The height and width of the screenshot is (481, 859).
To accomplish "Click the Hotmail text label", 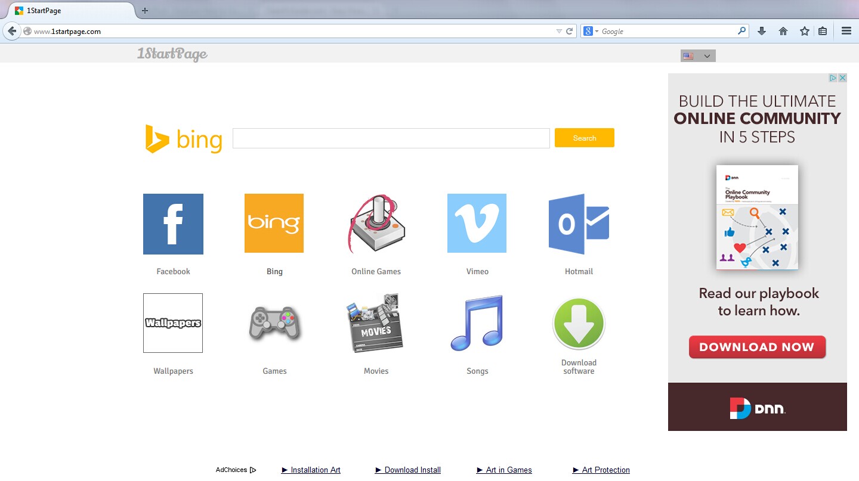I will click(x=579, y=271).
